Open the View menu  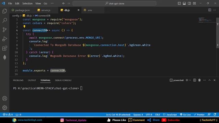(38, 3)
